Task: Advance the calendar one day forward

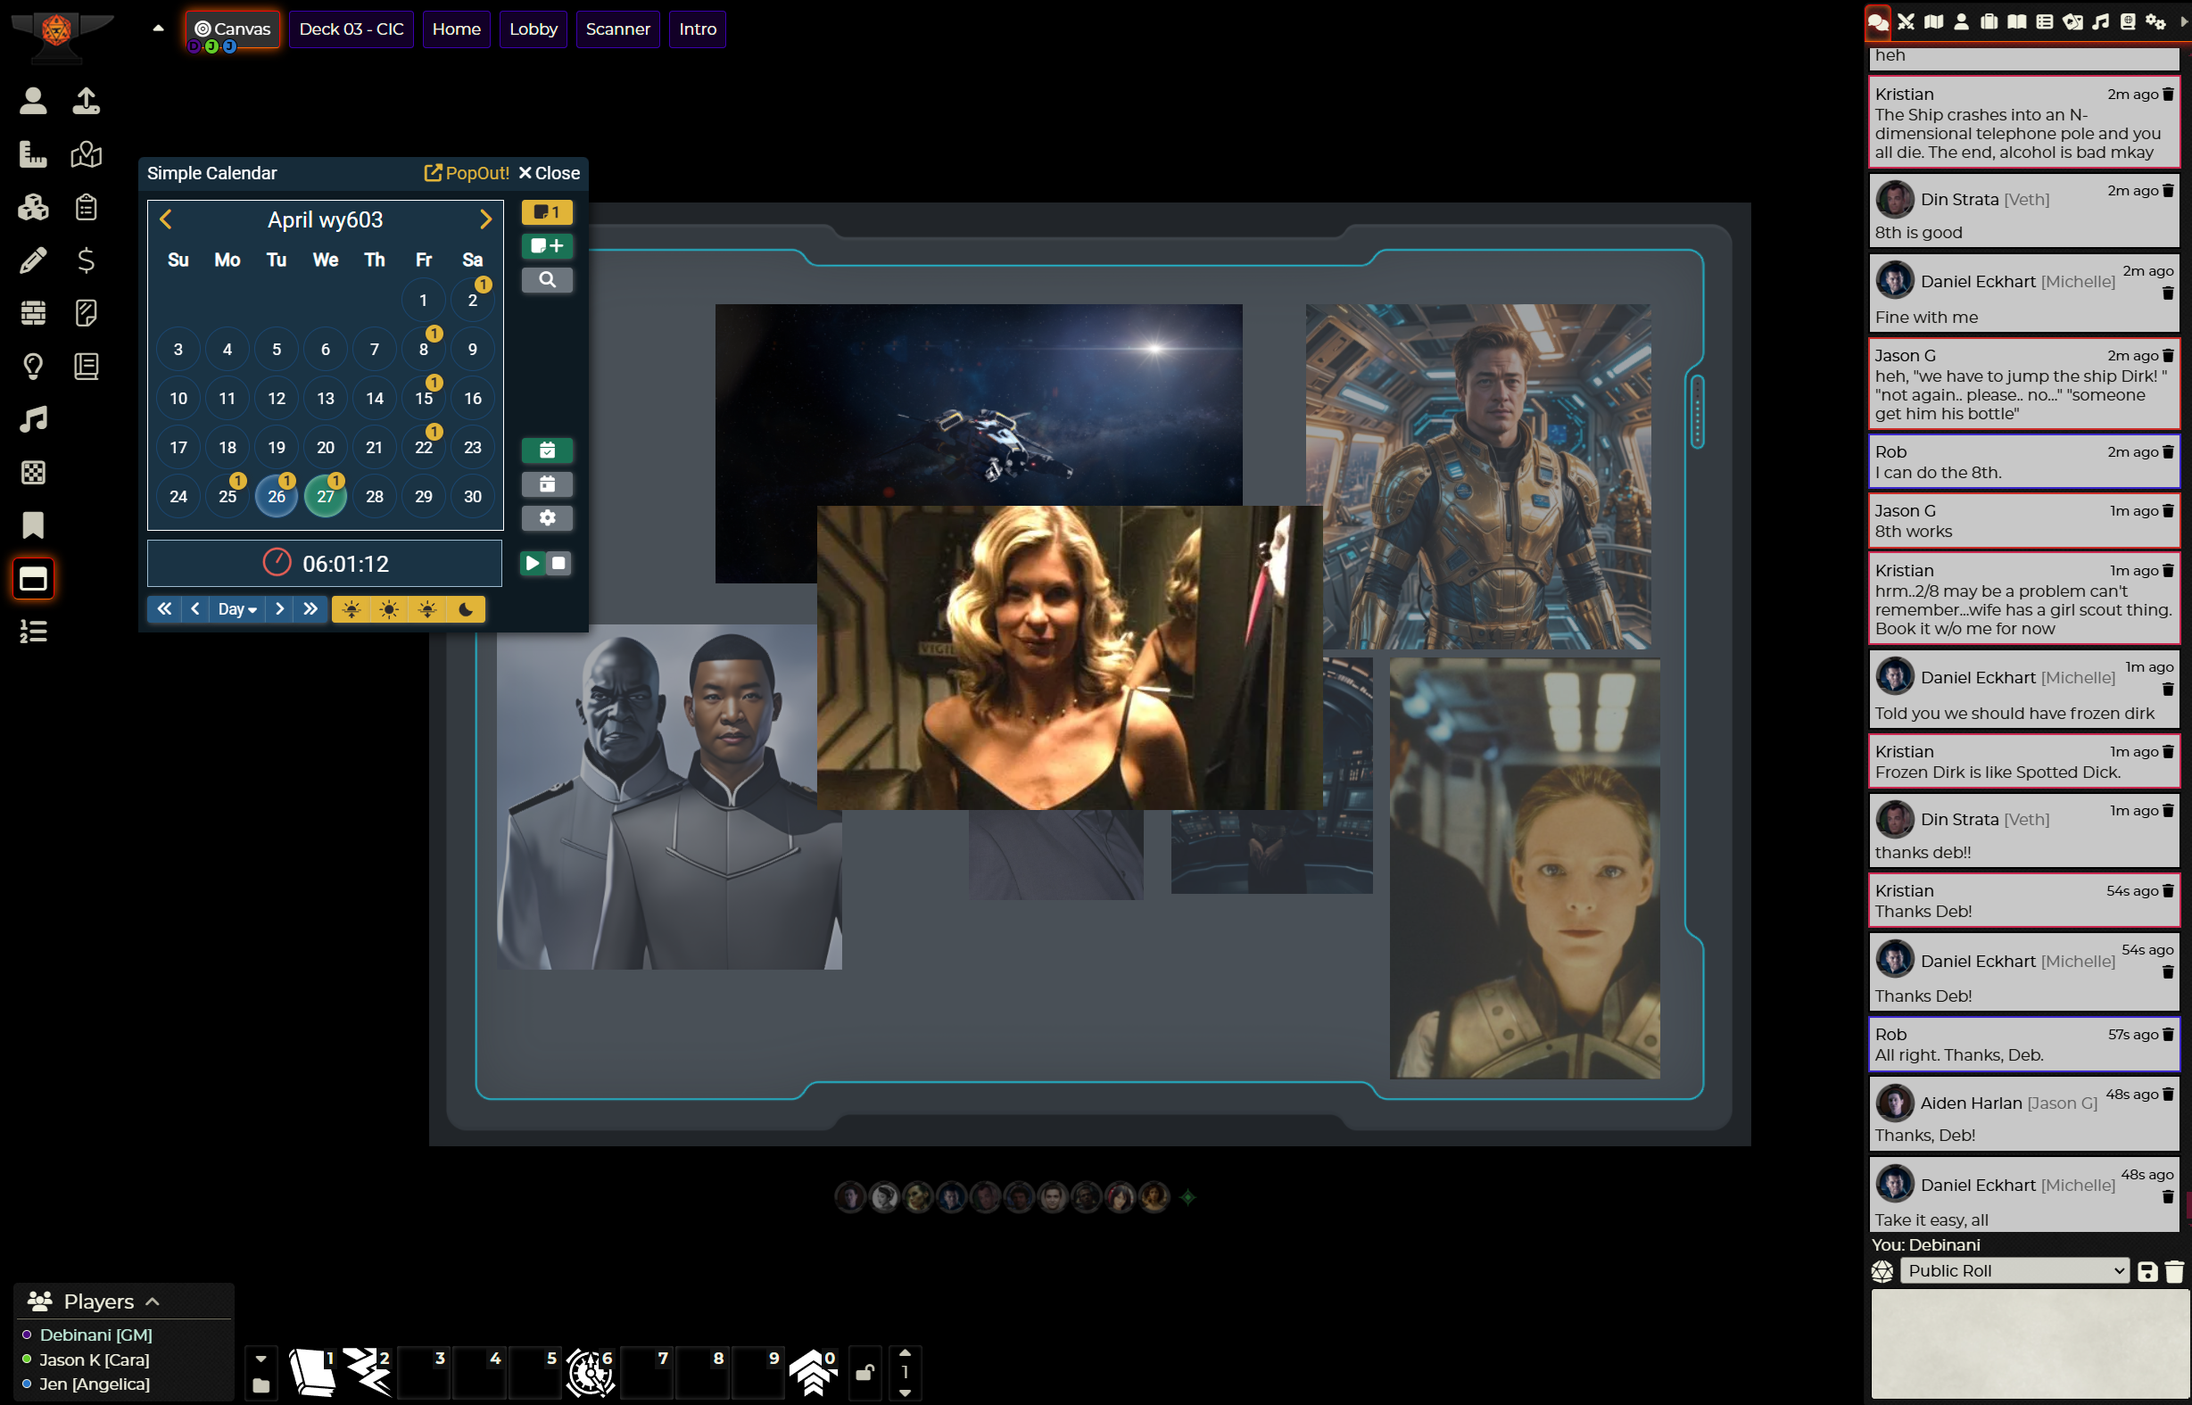Action: (279, 609)
